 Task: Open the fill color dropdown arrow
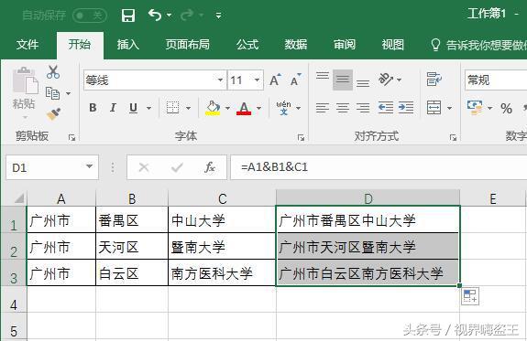227,108
